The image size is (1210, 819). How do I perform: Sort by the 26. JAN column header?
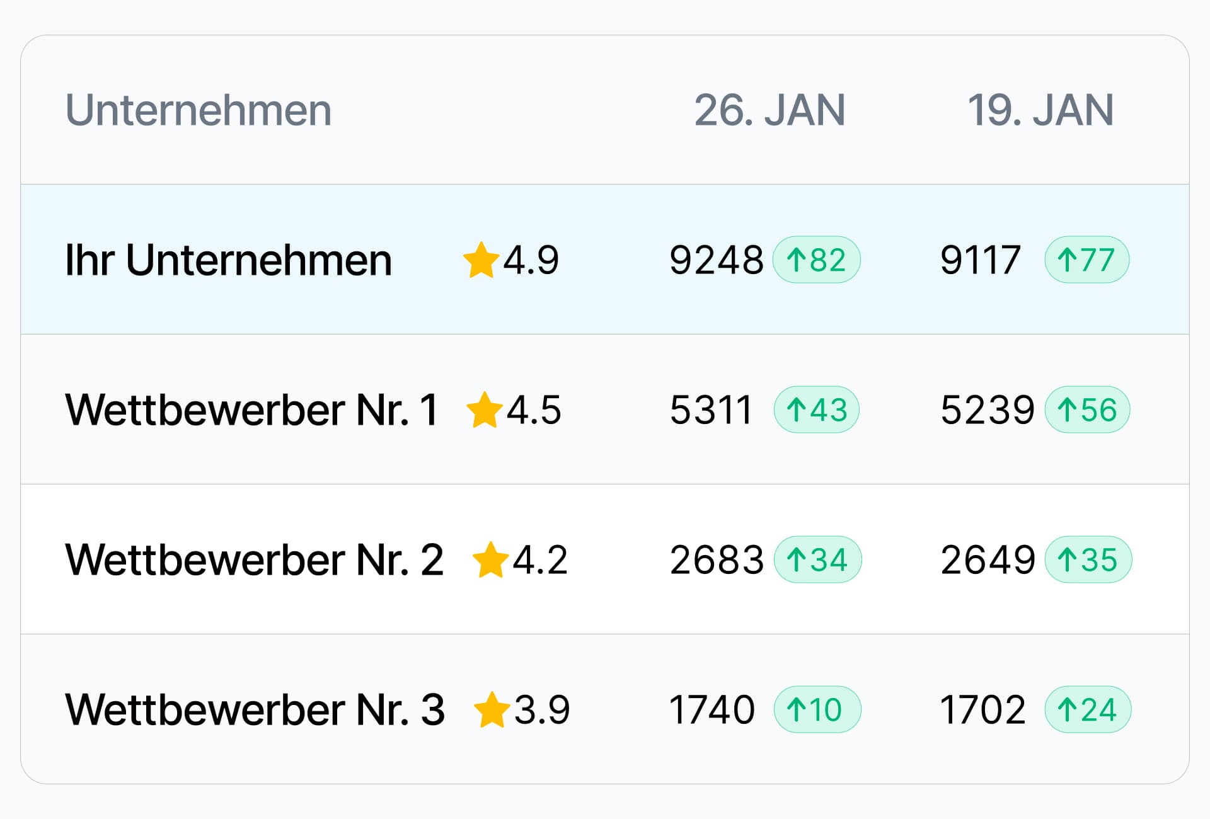coord(769,110)
